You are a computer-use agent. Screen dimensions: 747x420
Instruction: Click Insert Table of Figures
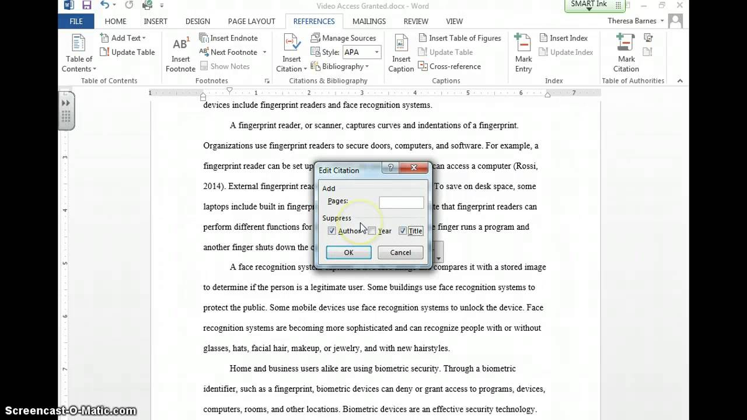459,38
